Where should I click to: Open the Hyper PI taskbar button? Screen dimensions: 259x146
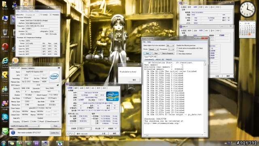pos(45,143)
